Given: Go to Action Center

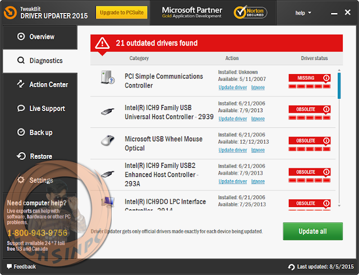Looking at the screenshot, I should [x=40, y=85].
